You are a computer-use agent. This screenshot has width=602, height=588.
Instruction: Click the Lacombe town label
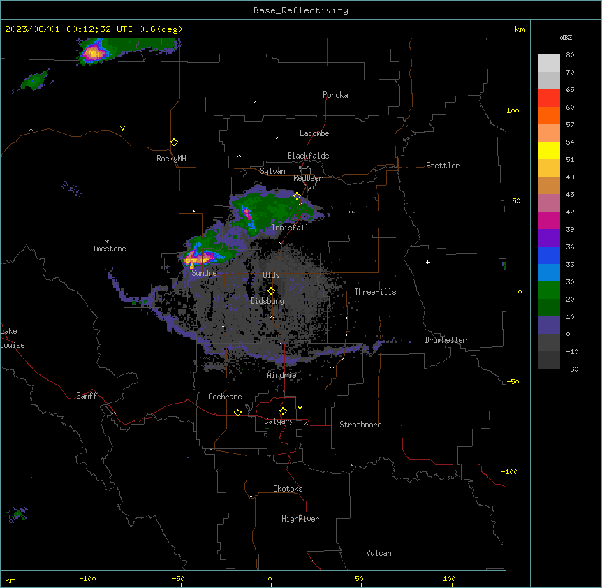coord(314,133)
